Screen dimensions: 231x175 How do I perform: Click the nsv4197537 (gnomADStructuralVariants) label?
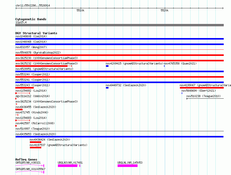58,145
